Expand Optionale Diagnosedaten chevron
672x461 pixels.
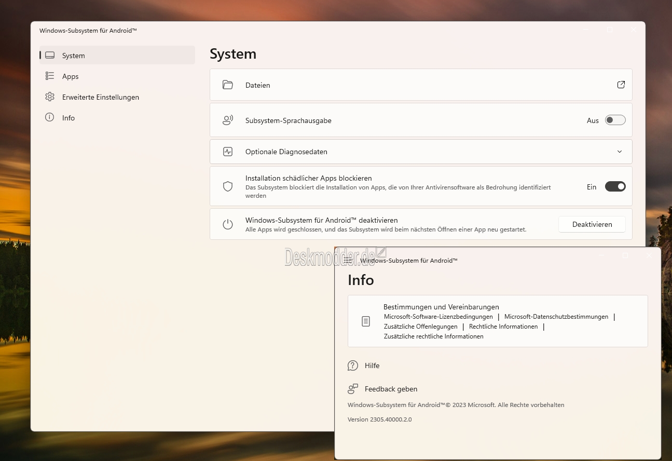click(x=620, y=152)
